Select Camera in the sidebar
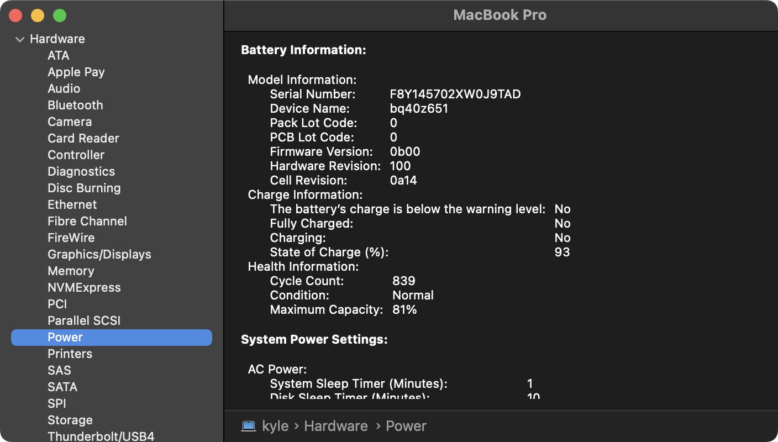The height and width of the screenshot is (442, 778). tap(70, 122)
